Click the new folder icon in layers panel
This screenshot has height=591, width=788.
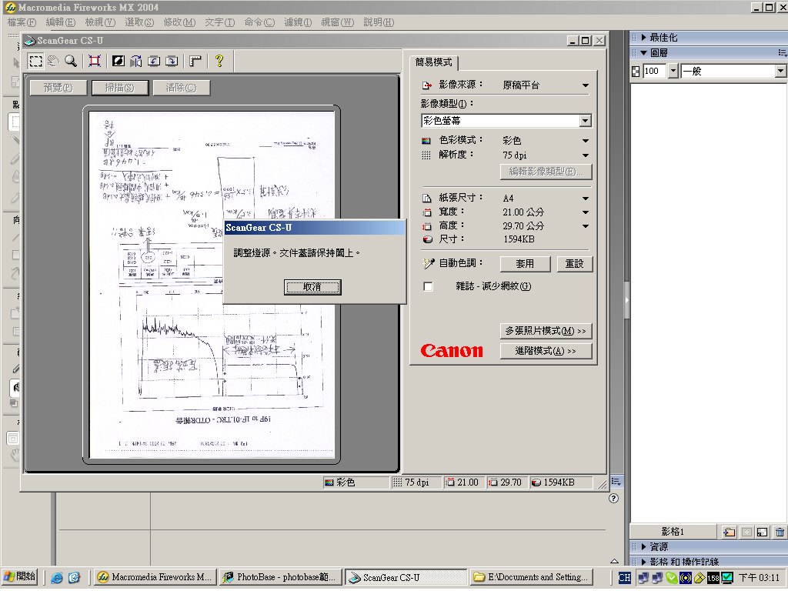(x=730, y=532)
